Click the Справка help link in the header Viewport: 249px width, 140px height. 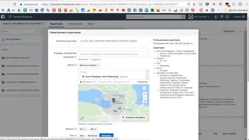237,17
